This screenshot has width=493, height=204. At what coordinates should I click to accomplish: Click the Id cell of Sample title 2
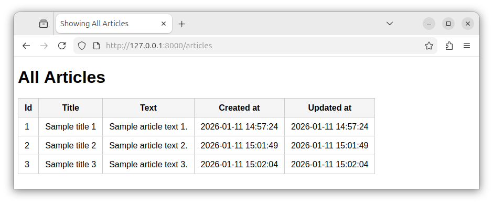(x=28, y=146)
